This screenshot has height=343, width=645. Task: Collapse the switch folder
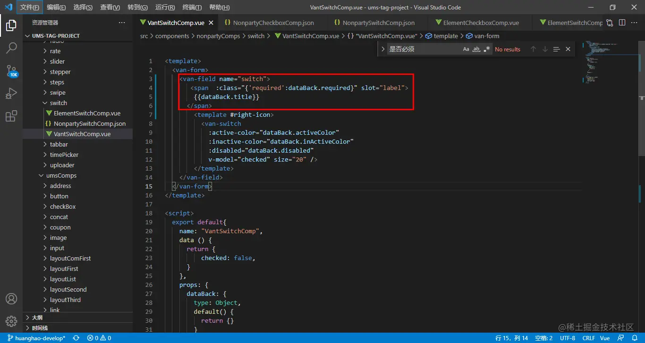pyautogui.click(x=77, y=103)
